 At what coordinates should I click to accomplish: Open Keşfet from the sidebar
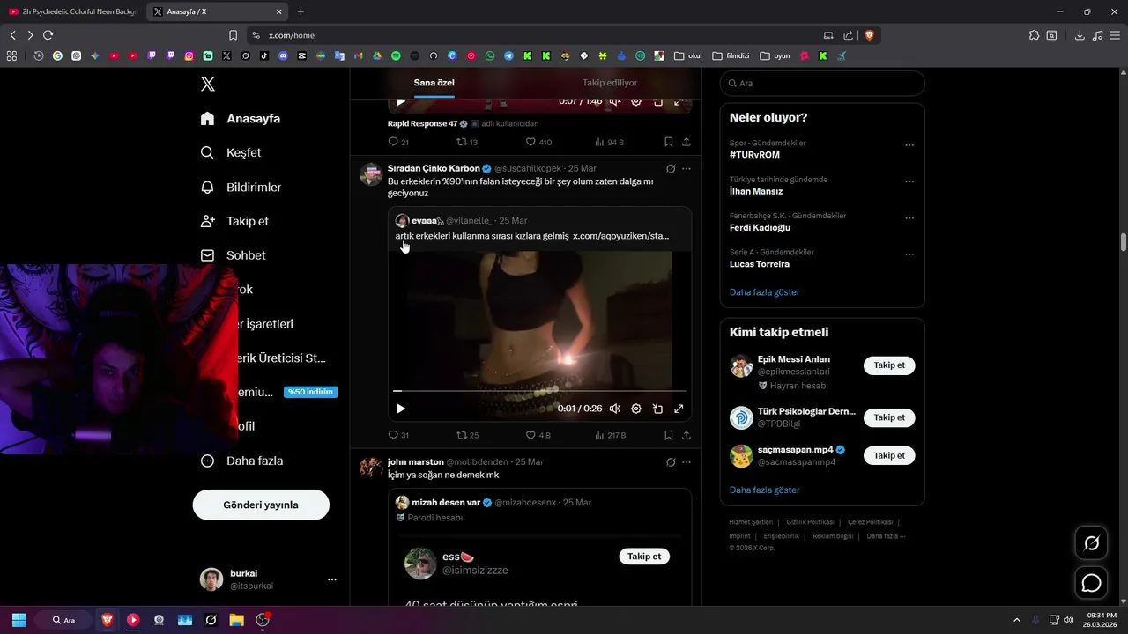231,152
